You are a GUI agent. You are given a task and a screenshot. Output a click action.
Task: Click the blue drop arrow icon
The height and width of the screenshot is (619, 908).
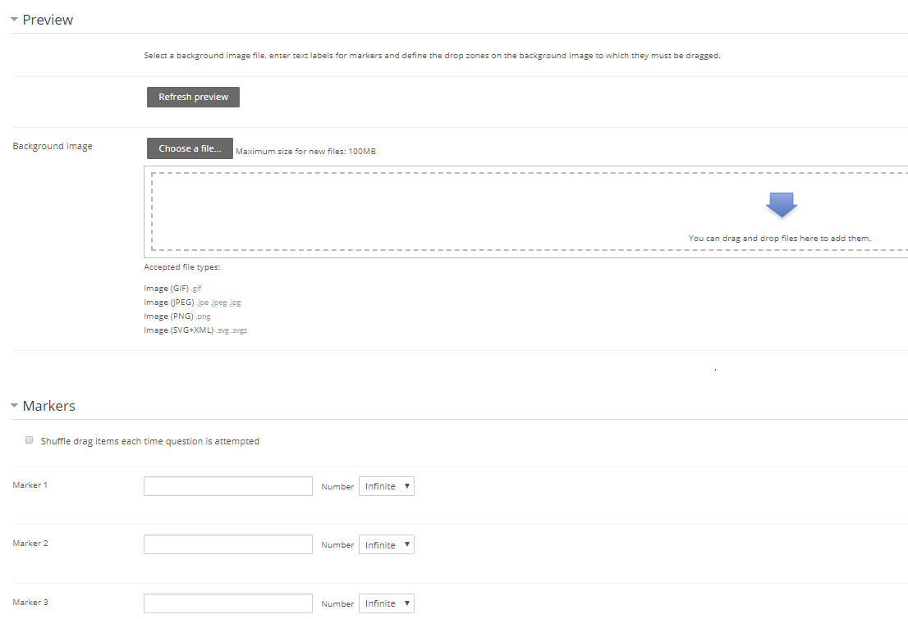coord(782,205)
